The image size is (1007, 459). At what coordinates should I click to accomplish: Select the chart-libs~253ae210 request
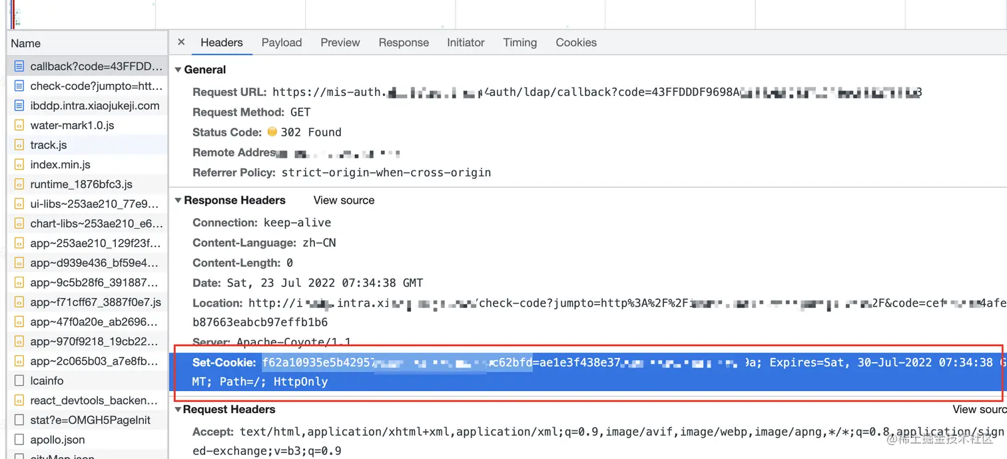pyautogui.click(x=87, y=224)
